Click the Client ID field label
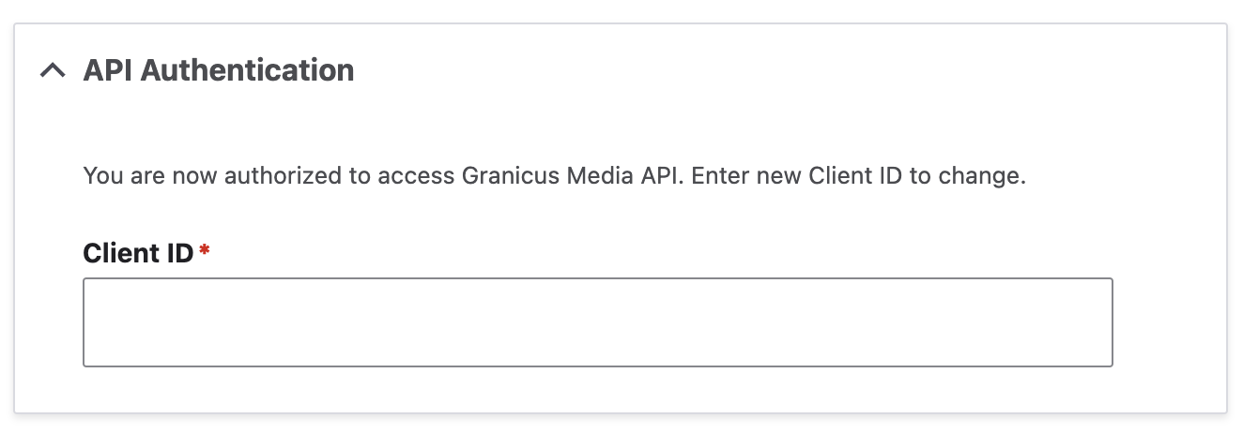1243x433 pixels. [138, 253]
